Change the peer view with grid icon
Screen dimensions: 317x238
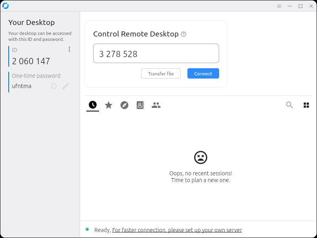pos(306,105)
